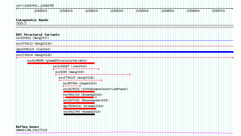Click the 21548400 ruler coordinate
The image size is (241, 136).
[142, 11]
